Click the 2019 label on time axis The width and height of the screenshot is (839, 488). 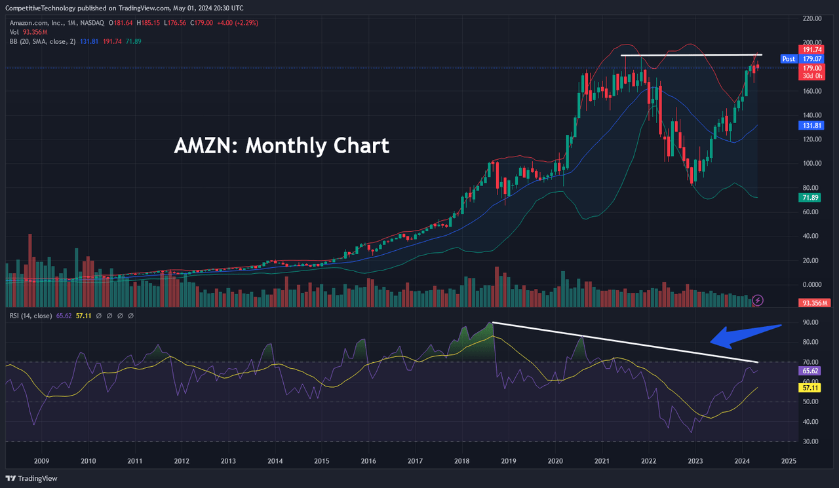tap(509, 461)
